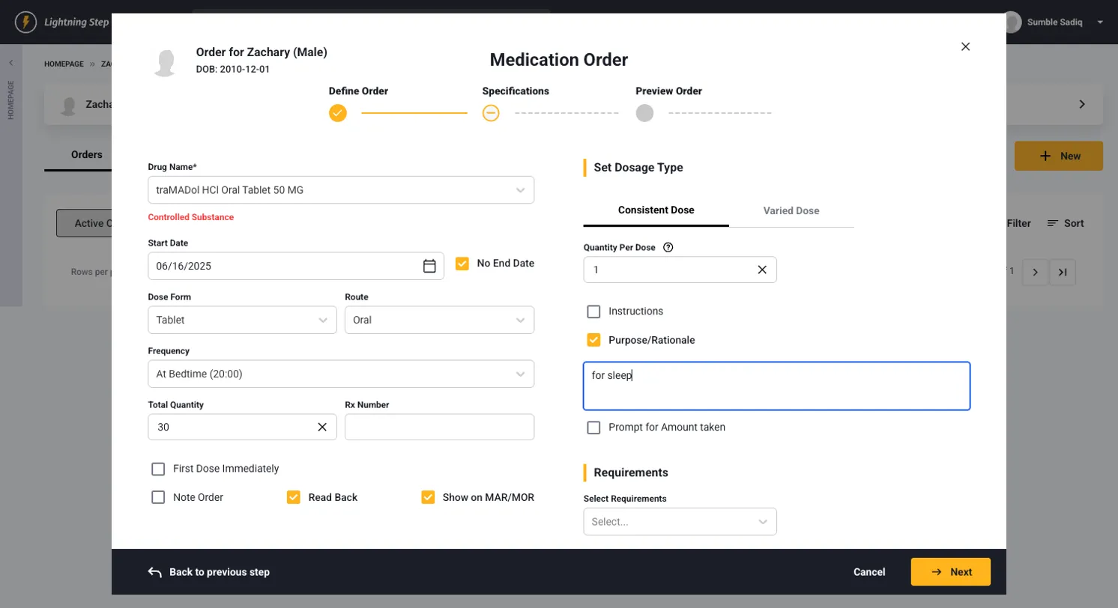
Task: Click the back arrow for previous step
Action: point(155,572)
